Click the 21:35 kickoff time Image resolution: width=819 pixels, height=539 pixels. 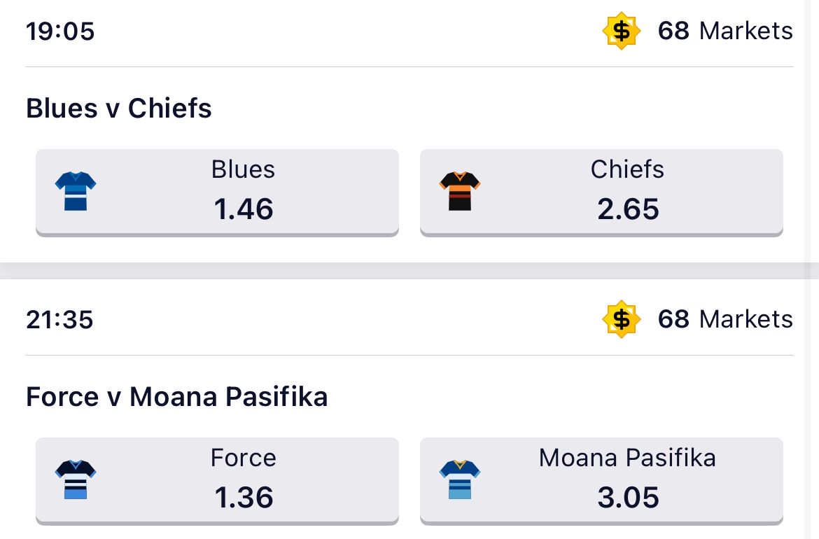[x=60, y=320]
